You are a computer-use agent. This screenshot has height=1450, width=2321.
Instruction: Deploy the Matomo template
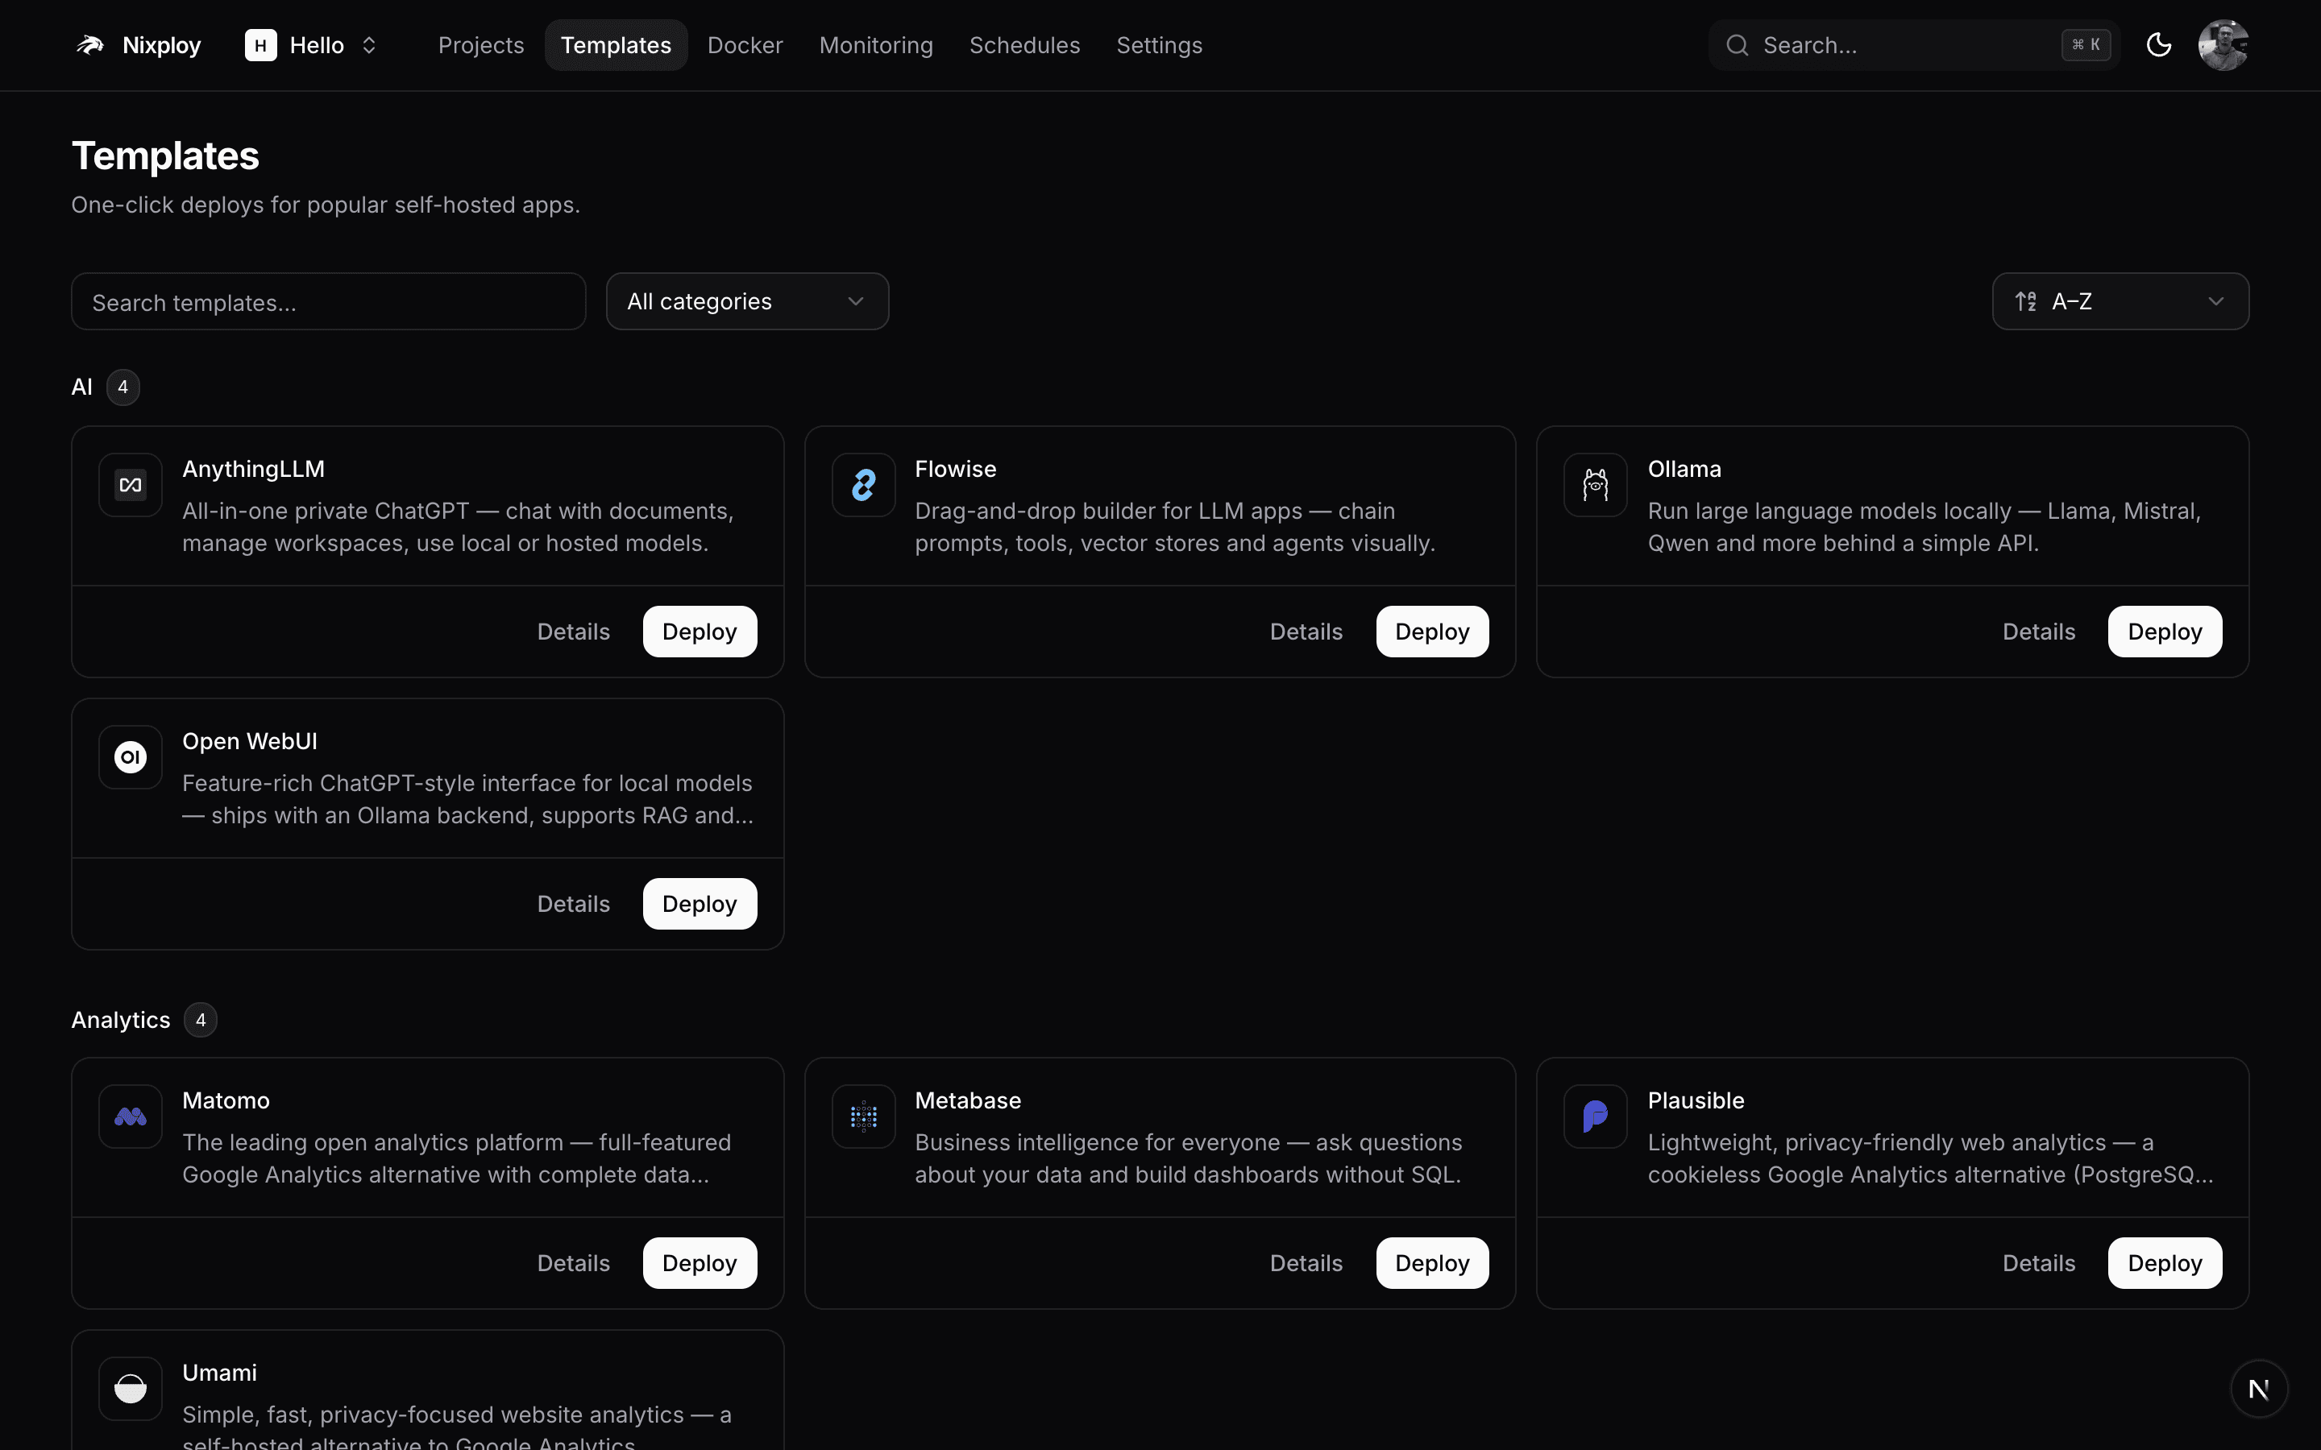700,1263
